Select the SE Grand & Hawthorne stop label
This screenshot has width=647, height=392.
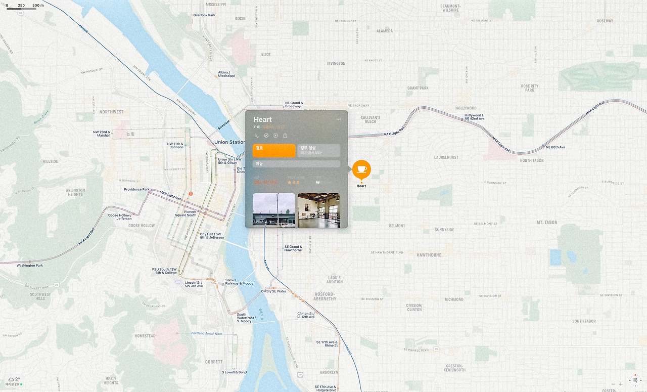click(293, 248)
